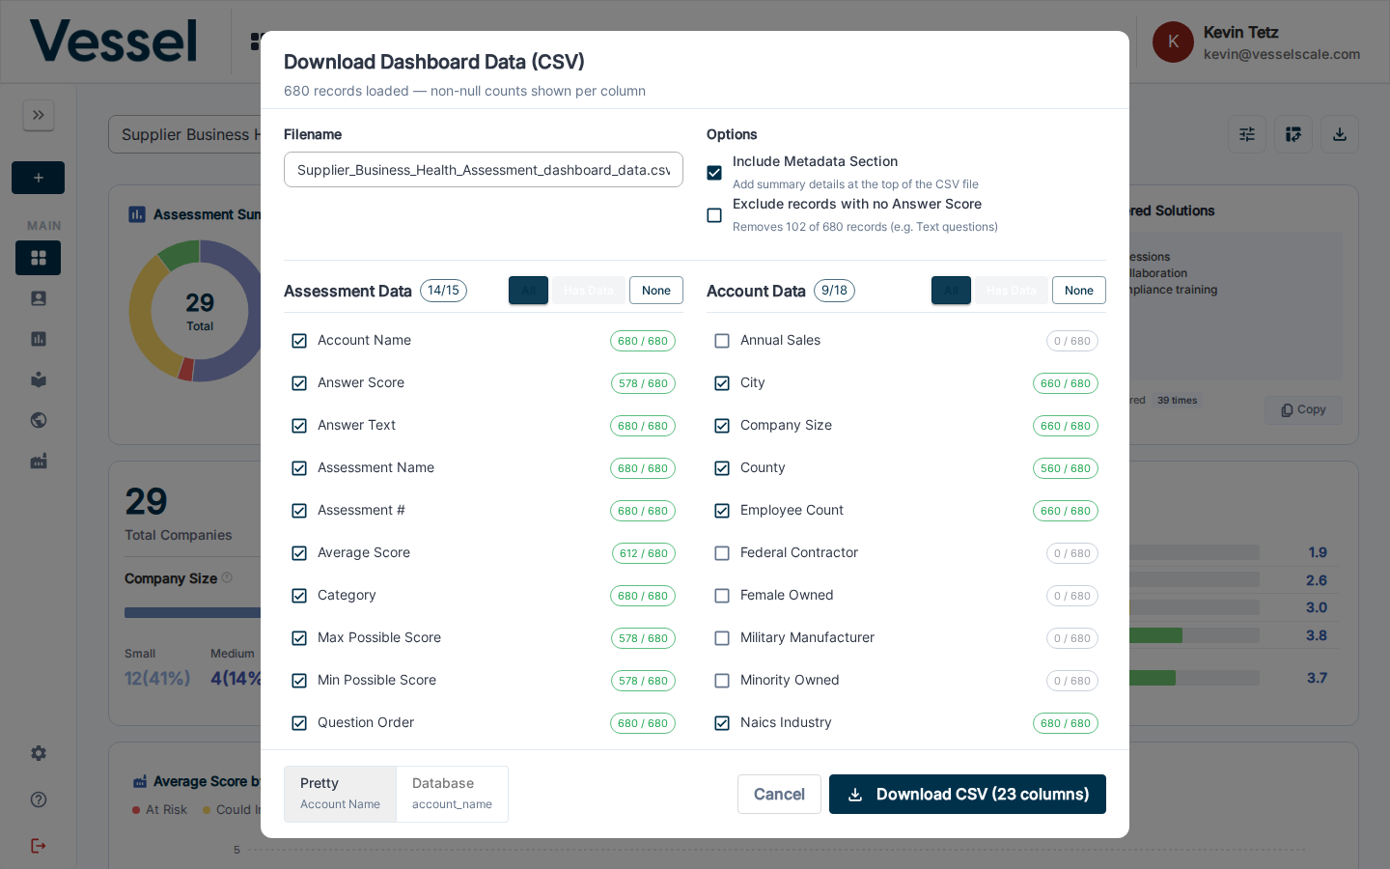Open the factory icon in sidebar

pyautogui.click(x=39, y=462)
